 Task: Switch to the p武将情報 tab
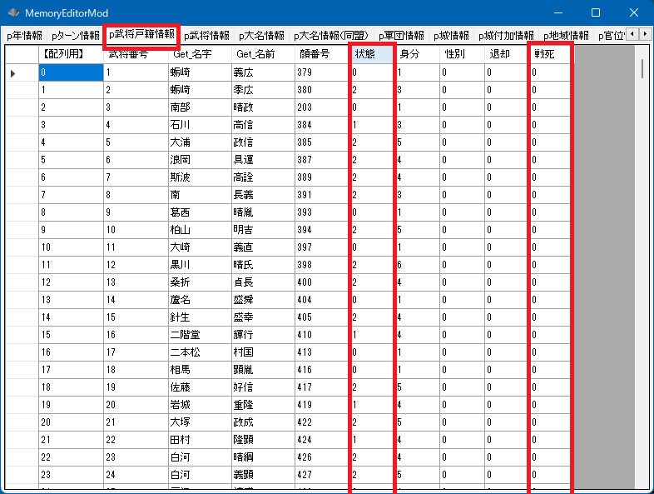[206, 36]
